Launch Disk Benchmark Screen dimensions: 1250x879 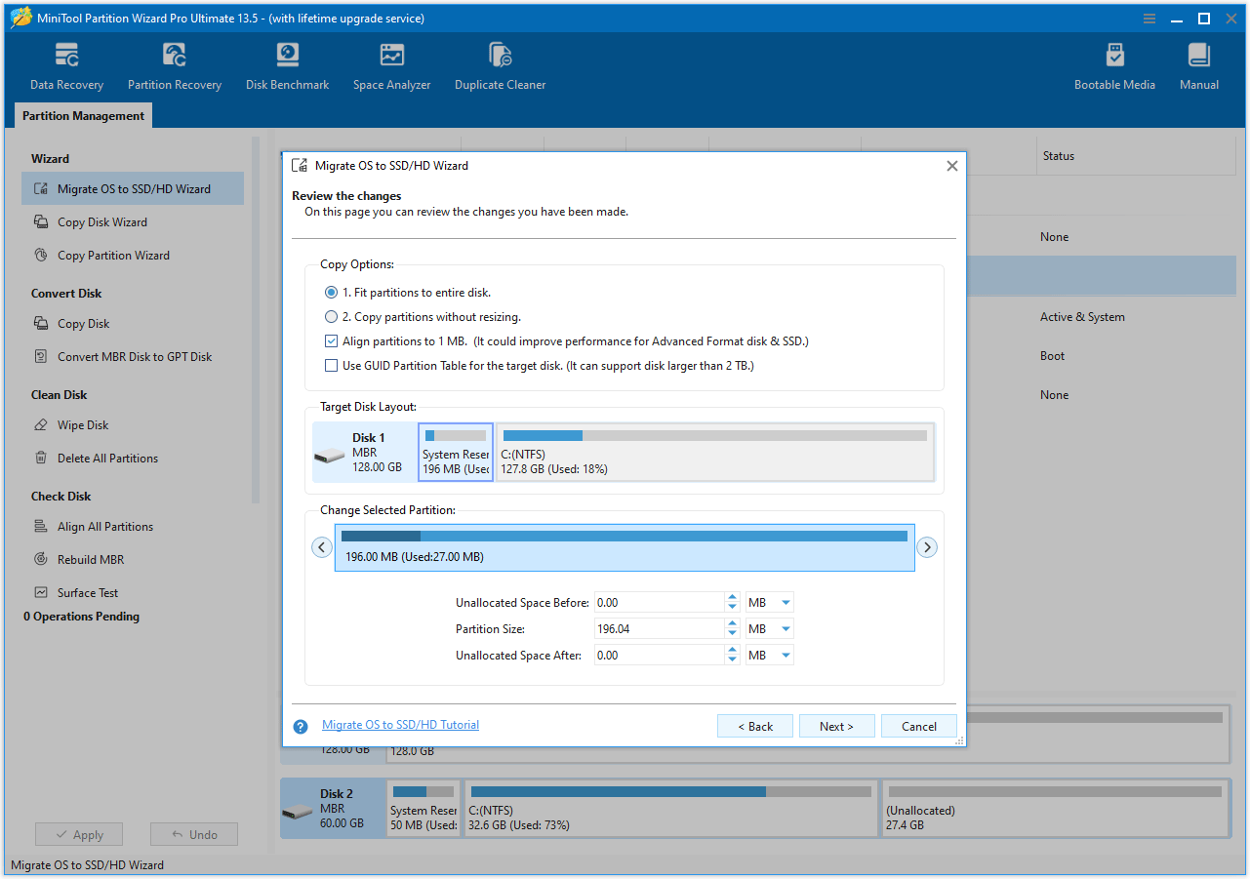pos(286,64)
